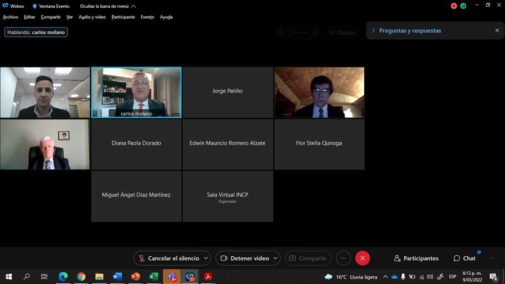This screenshot has height=284, width=505.
Task: Open the Ver menu
Action: point(70,17)
